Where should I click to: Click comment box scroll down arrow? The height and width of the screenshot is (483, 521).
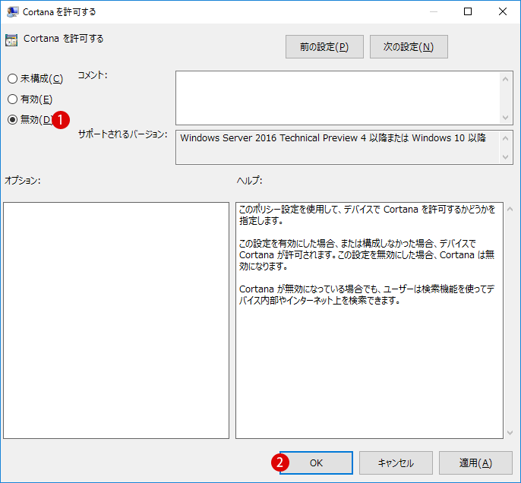505,118
